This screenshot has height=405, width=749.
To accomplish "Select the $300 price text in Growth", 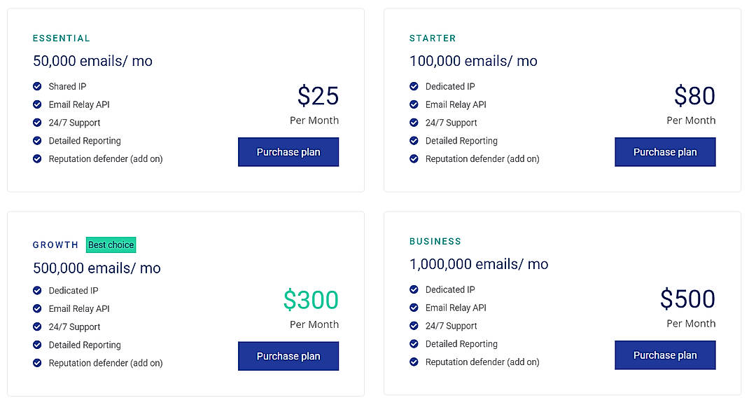I will pos(311,300).
